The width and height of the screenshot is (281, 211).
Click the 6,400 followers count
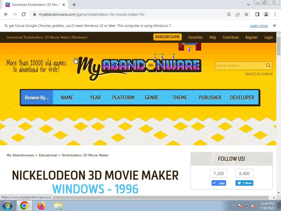pyautogui.click(x=244, y=174)
